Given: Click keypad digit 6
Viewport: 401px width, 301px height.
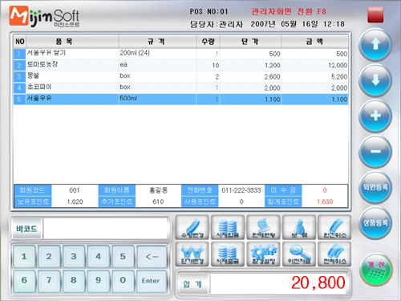Looking at the screenshot, I should click(x=24, y=280).
